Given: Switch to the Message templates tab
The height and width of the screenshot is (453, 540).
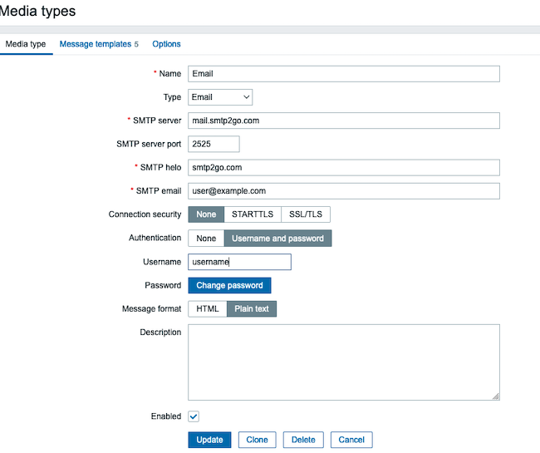Looking at the screenshot, I should [95, 44].
